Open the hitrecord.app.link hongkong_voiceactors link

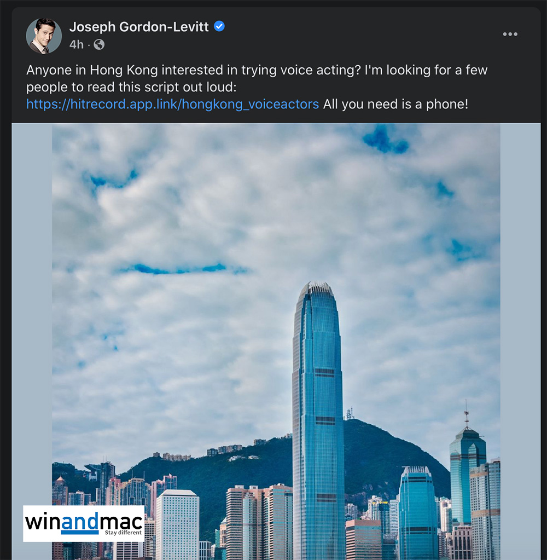pos(173,105)
